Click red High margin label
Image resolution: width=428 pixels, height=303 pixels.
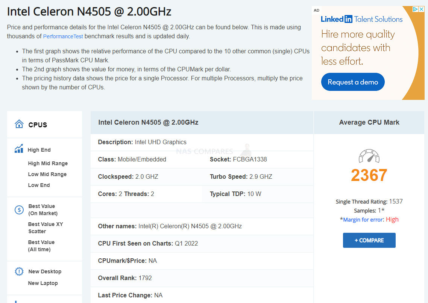(x=392, y=220)
